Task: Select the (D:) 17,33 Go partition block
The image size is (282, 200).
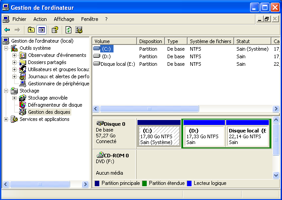Action: (x=204, y=134)
